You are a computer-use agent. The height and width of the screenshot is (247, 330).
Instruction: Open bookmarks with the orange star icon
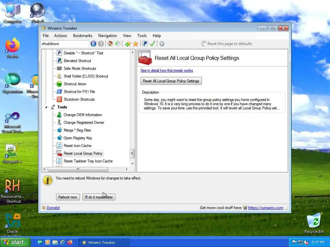point(136,44)
